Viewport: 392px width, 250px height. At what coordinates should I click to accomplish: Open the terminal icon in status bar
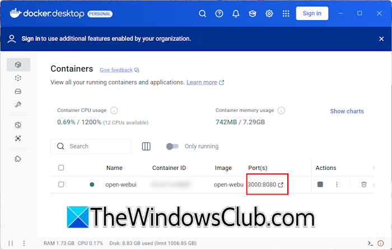pyautogui.click(x=370, y=243)
